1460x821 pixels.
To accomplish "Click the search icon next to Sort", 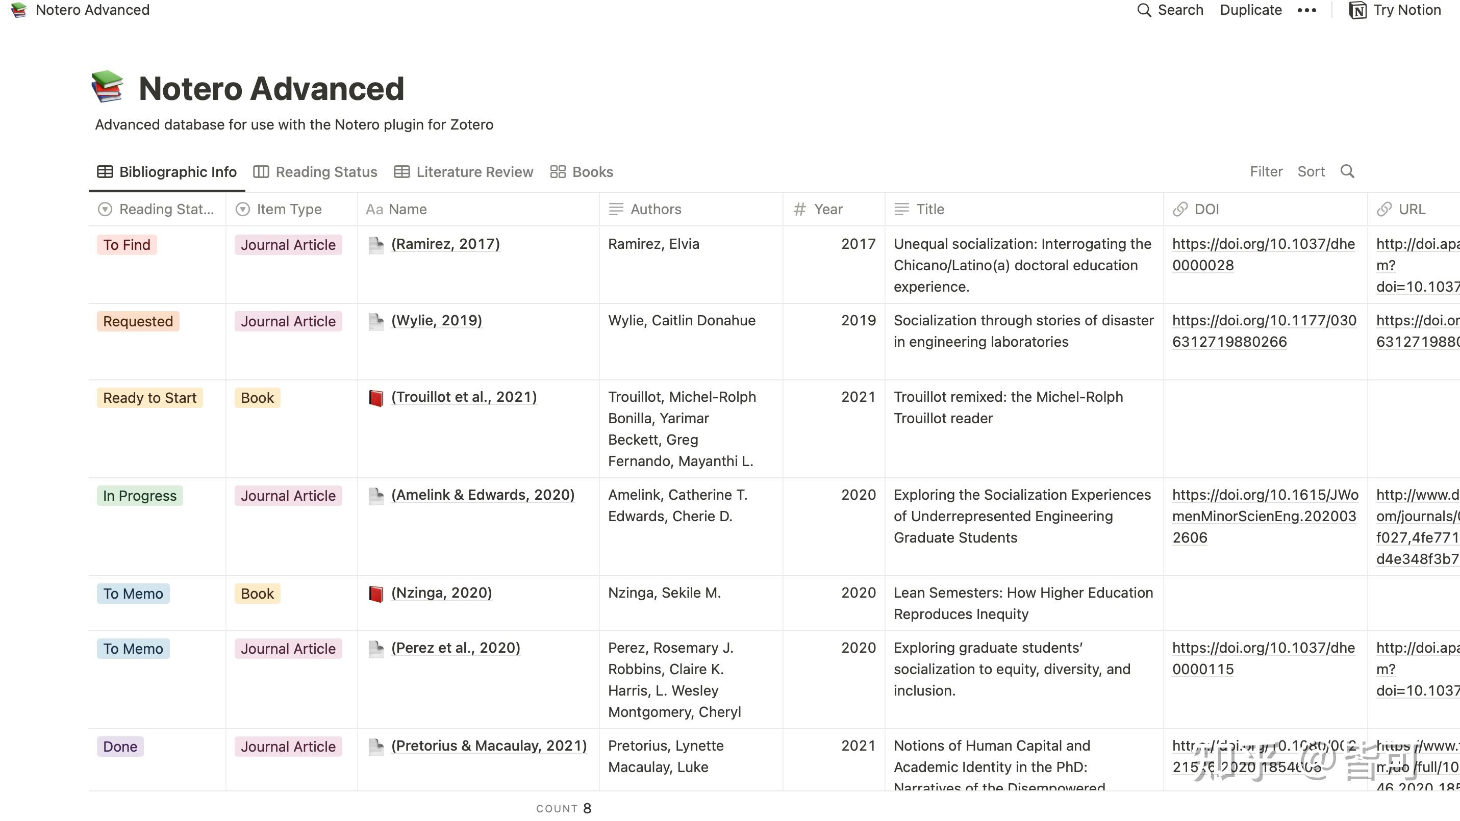I will pyautogui.click(x=1348, y=171).
